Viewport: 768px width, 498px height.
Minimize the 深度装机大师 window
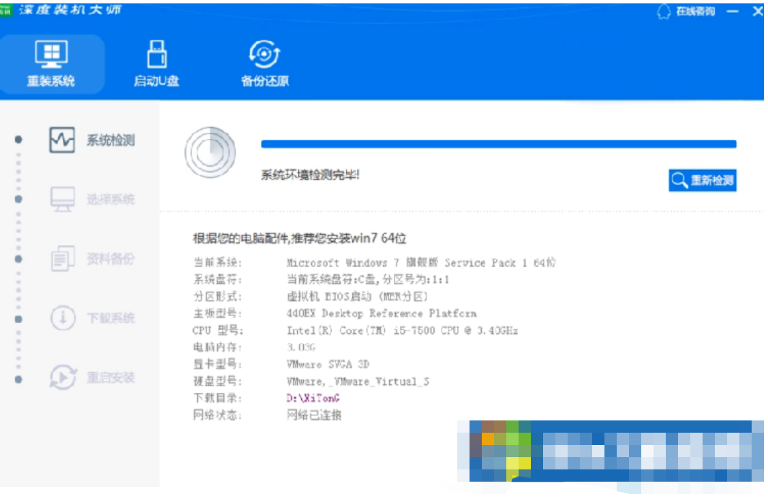733,12
